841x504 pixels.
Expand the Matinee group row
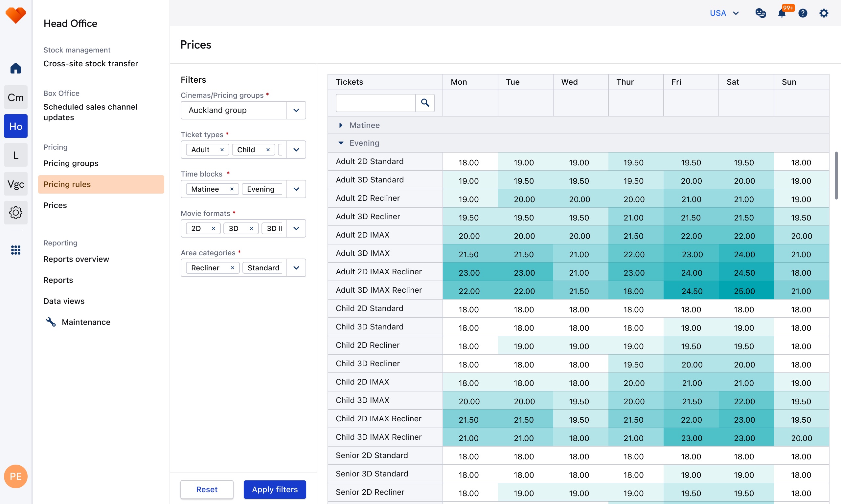(341, 125)
